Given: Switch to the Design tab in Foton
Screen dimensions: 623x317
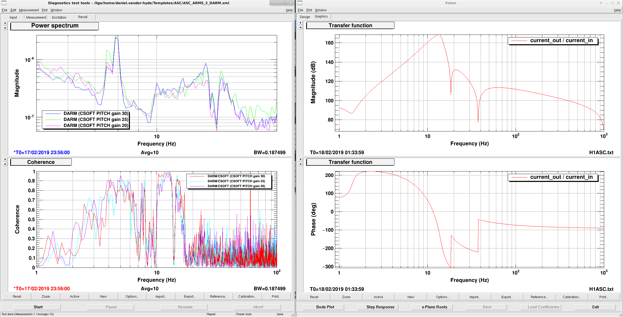Looking at the screenshot, I should click(x=305, y=17).
